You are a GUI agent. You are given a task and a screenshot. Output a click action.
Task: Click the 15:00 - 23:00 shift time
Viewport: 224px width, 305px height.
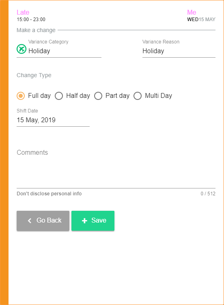click(x=31, y=19)
